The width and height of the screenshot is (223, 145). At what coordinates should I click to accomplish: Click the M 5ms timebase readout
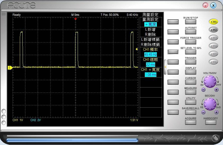(x=75, y=15)
